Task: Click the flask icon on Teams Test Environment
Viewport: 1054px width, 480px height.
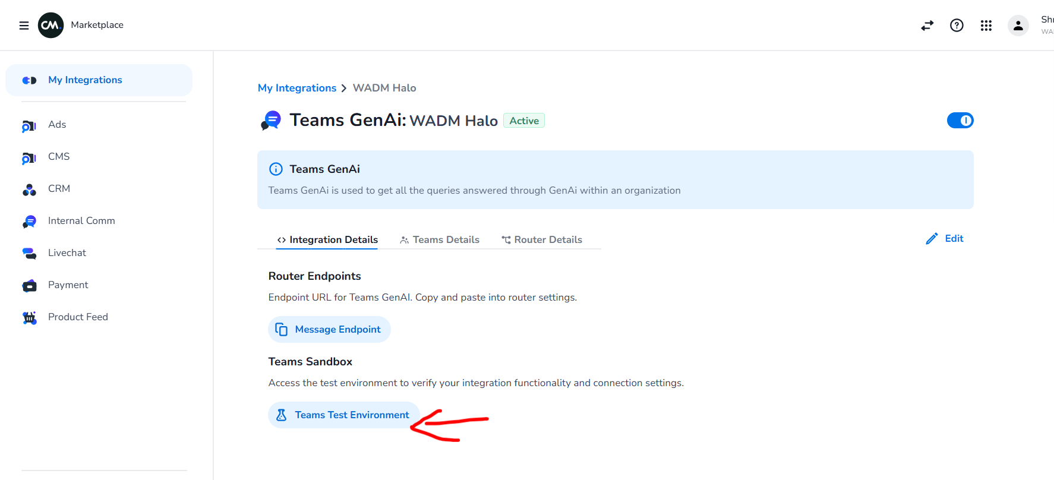Action: point(282,415)
